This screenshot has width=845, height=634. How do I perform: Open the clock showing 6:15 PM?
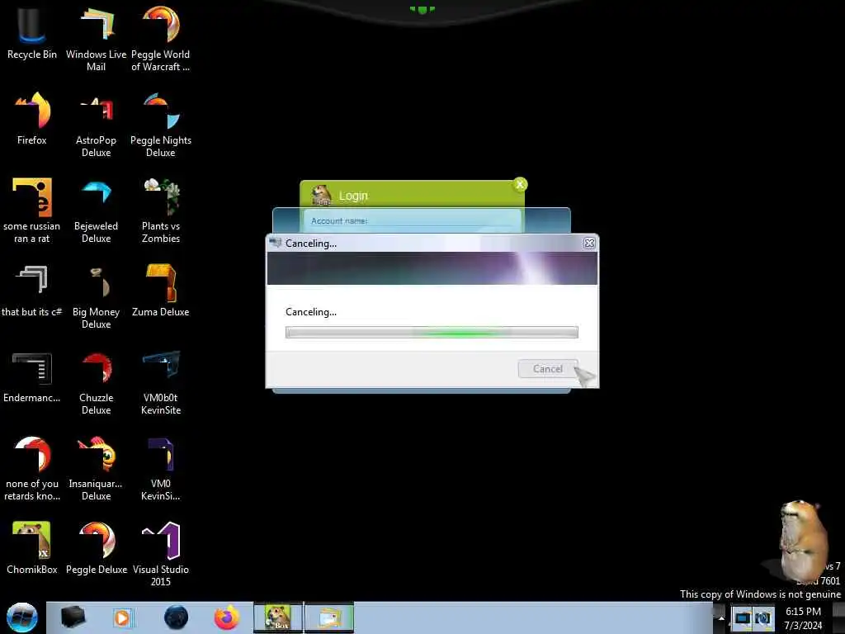click(803, 617)
